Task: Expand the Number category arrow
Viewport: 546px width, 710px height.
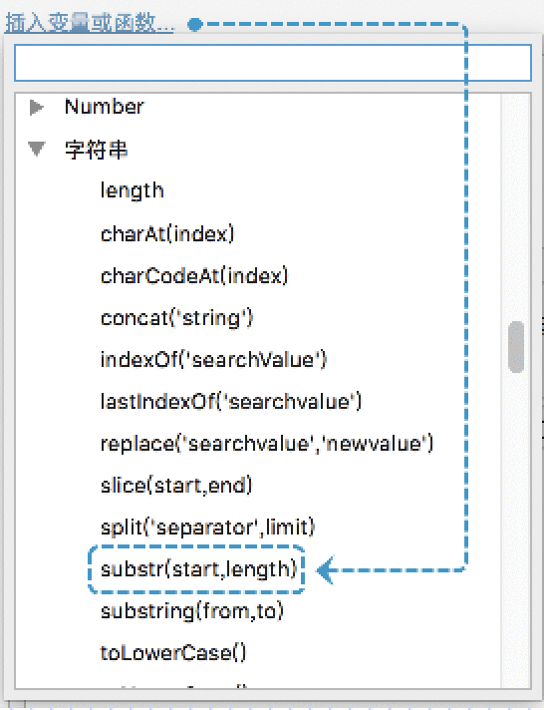Action: click(37, 108)
